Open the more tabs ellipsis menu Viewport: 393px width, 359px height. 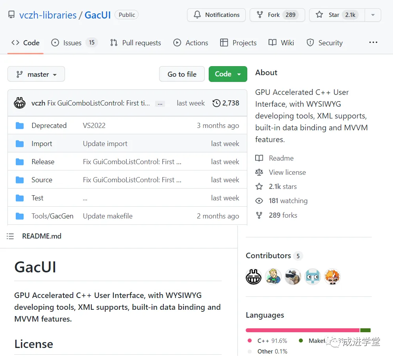373,43
